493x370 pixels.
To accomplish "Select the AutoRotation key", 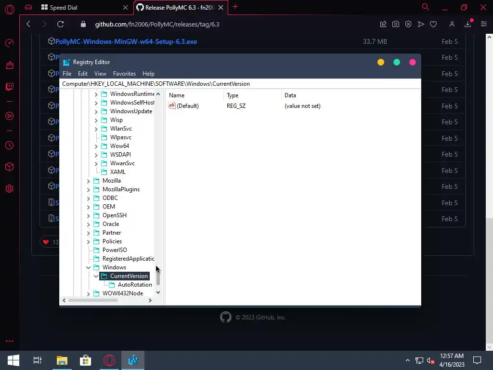I will click(x=135, y=285).
